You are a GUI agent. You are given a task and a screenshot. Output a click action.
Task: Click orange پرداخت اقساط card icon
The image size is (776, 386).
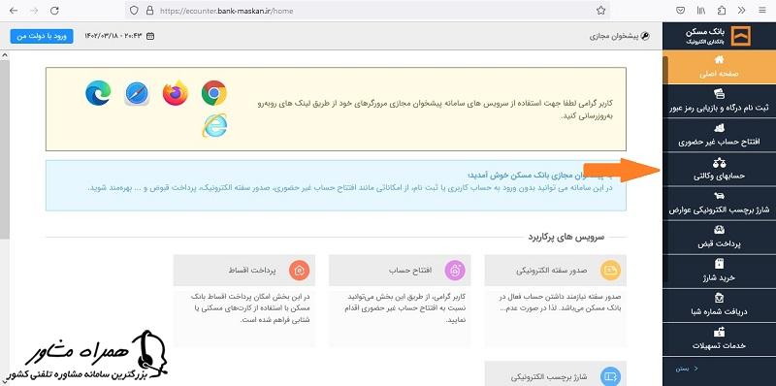[299, 271]
